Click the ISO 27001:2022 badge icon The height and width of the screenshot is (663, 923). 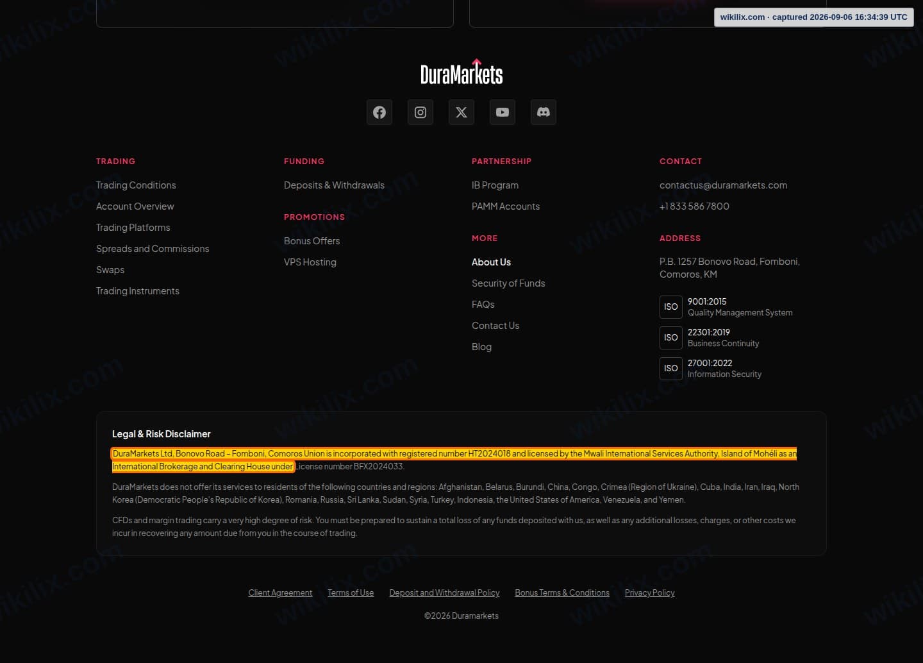pos(671,369)
